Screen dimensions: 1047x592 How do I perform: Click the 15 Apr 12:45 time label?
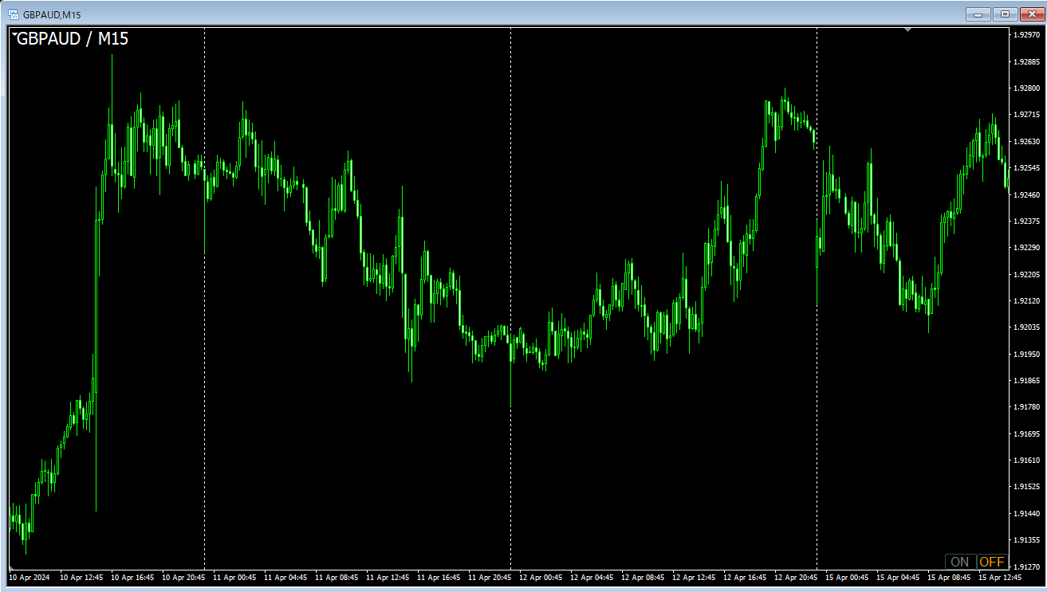click(1000, 577)
